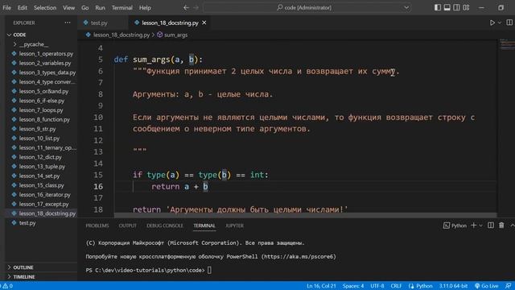
Task: Create new terminal with plus icon
Action: pos(474,226)
